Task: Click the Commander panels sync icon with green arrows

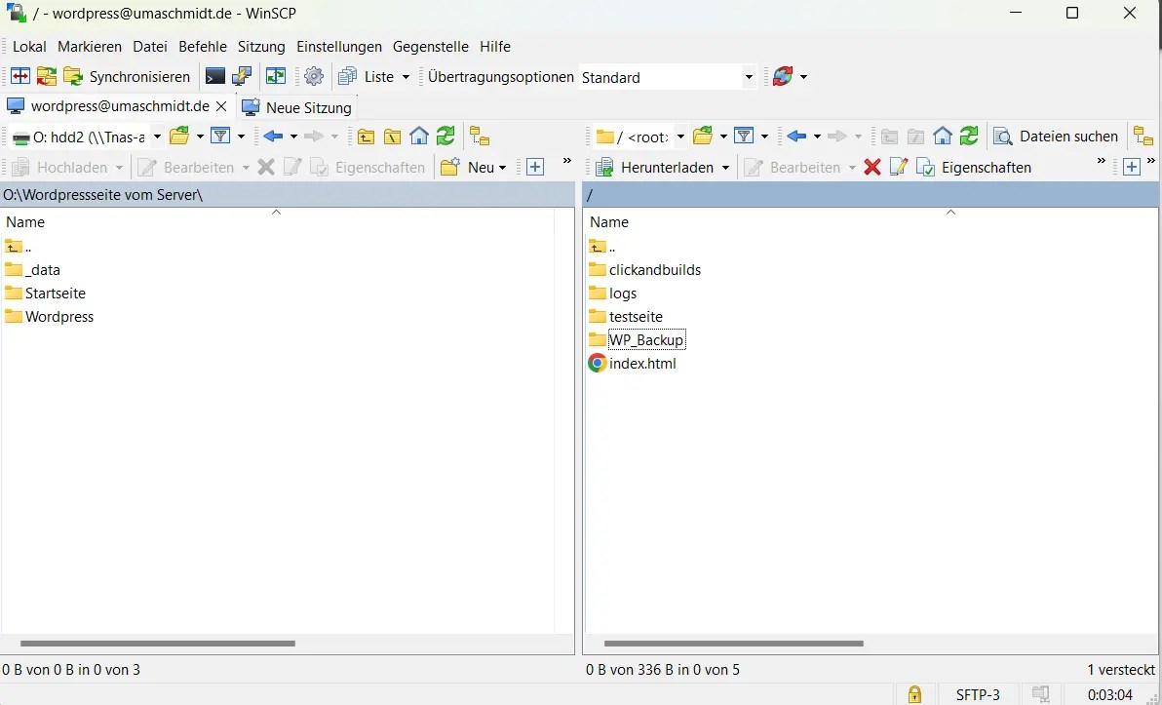Action: click(x=277, y=76)
